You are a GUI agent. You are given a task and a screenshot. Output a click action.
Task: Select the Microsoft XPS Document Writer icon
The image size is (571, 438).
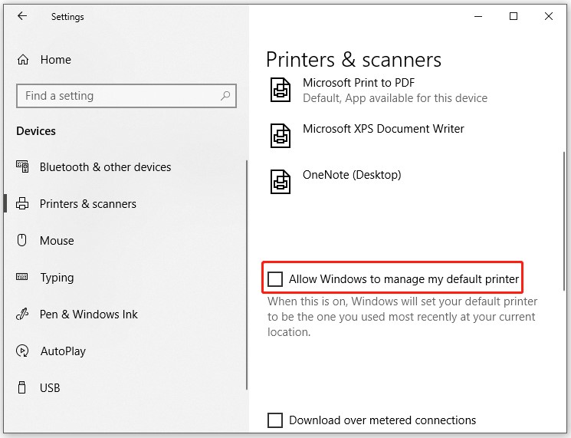[281, 136]
